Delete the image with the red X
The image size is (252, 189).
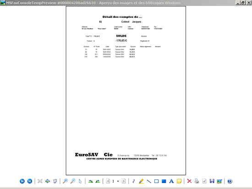(189, 181)
